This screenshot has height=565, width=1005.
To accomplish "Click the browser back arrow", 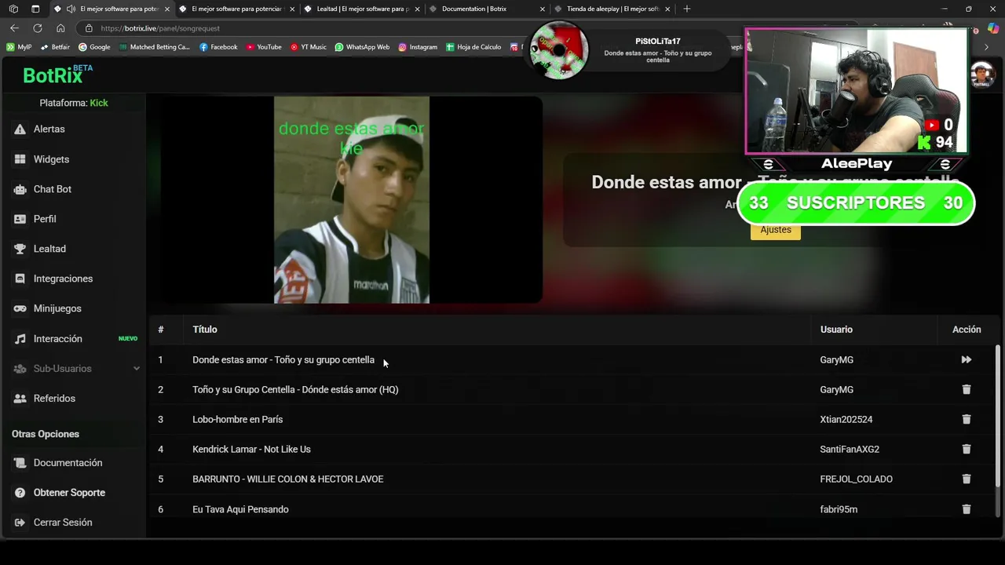I will 14,28.
